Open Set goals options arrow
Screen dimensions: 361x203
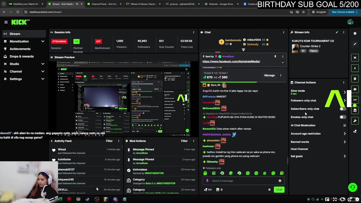[x=345, y=156]
